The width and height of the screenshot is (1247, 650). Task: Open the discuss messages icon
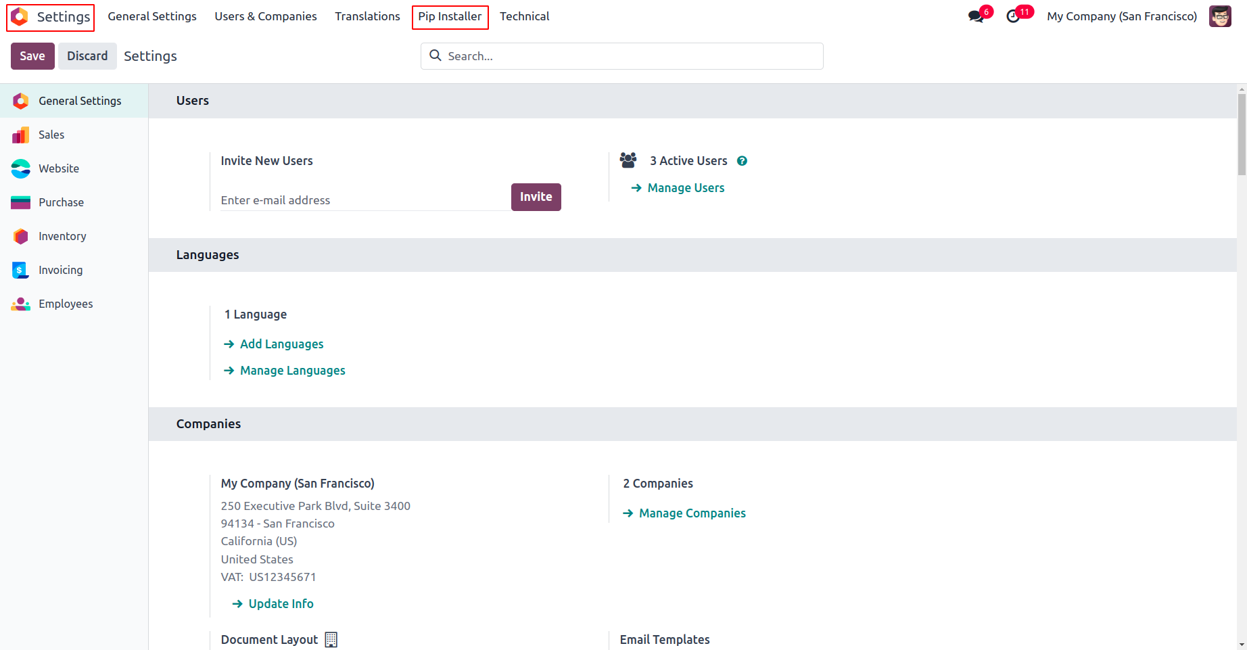pyautogui.click(x=976, y=17)
